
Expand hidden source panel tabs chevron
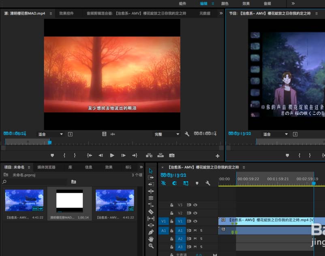221,13
